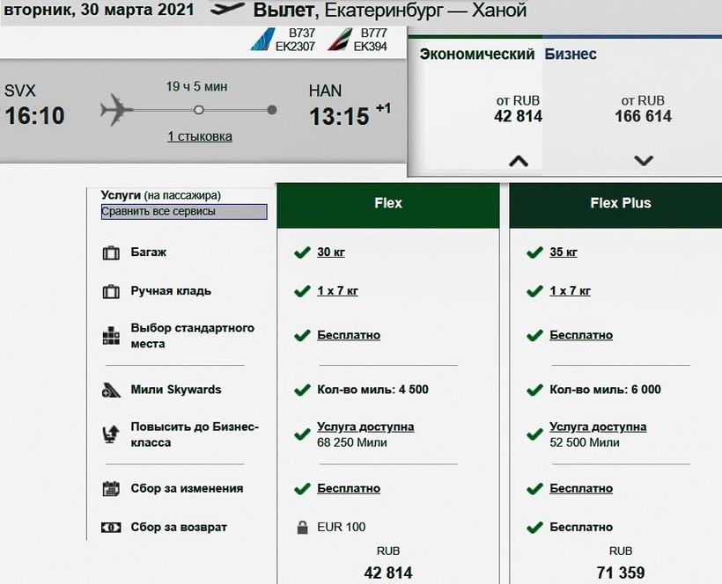Open the 1 стыковка connection details
The image size is (722, 584).
[x=200, y=136]
